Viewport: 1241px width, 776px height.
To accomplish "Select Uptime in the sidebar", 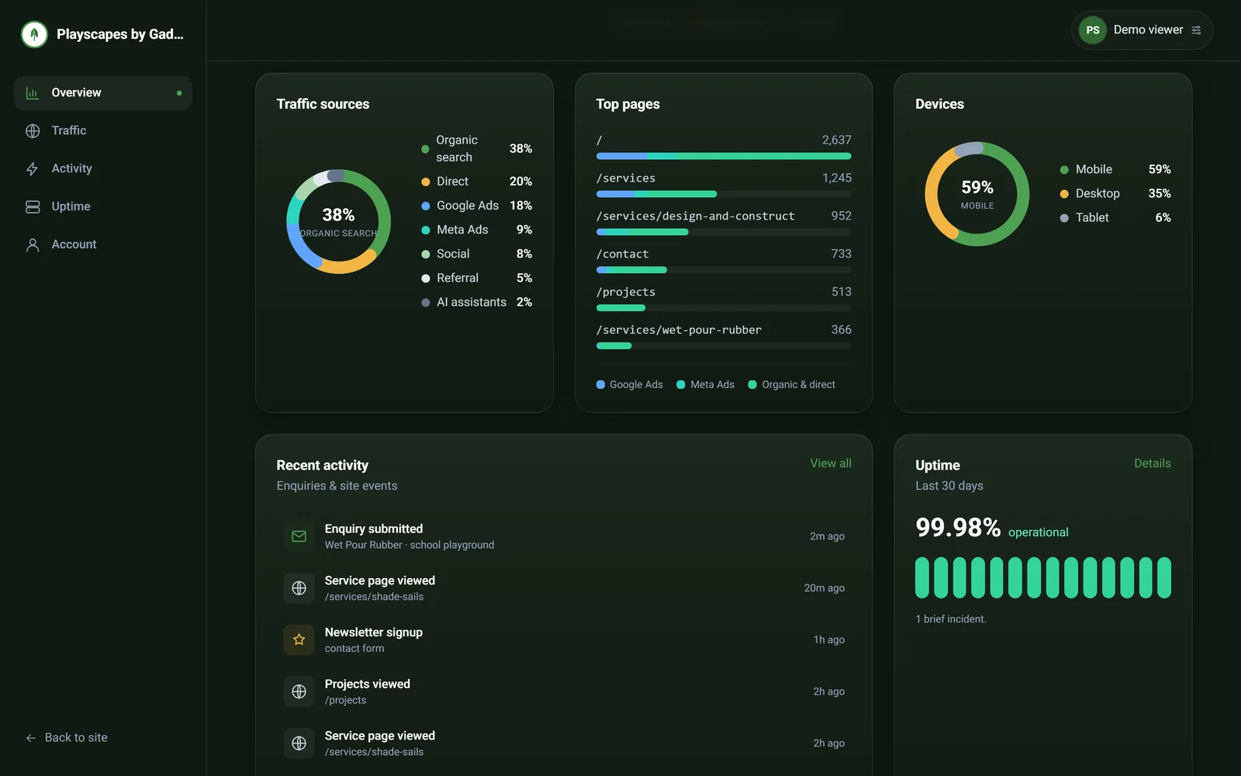I will (103, 207).
